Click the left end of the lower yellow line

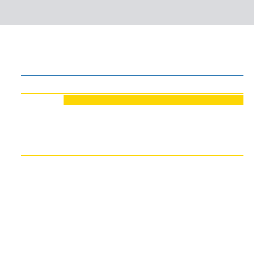tap(22, 155)
